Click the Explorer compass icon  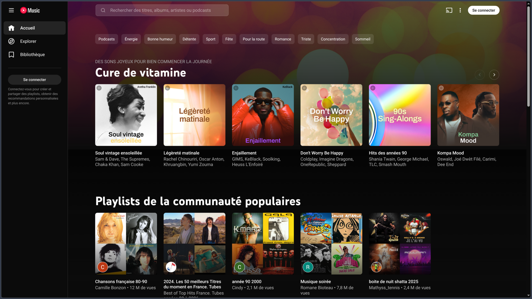pos(11,41)
